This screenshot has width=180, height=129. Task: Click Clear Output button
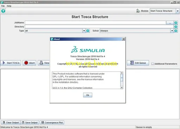click(x=11, y=122)
